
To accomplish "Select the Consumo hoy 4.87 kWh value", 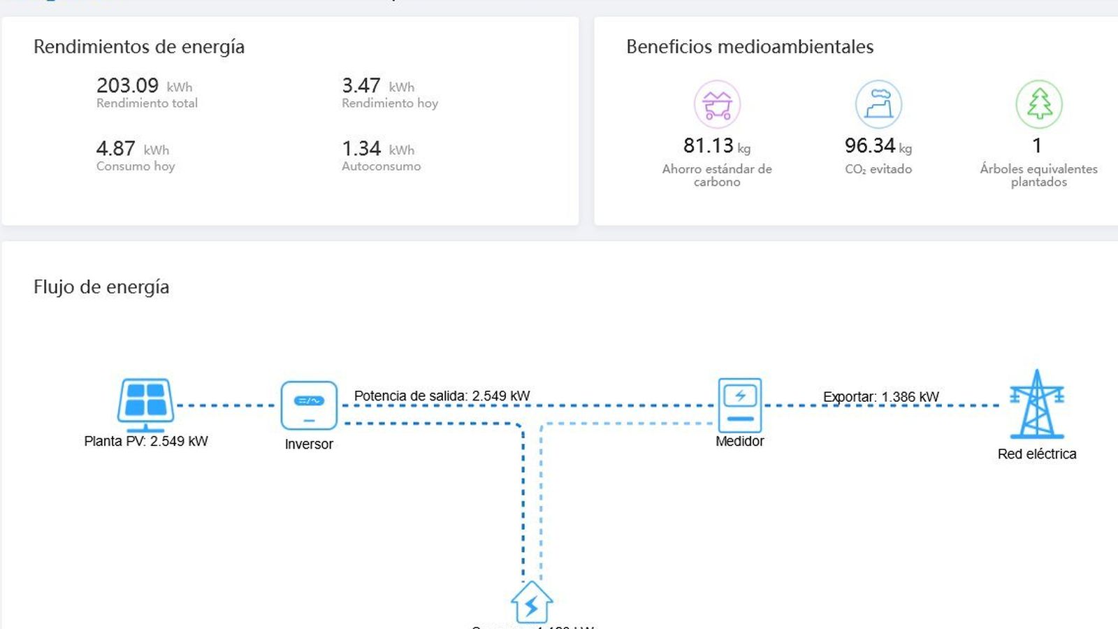I will pos(116,148).
